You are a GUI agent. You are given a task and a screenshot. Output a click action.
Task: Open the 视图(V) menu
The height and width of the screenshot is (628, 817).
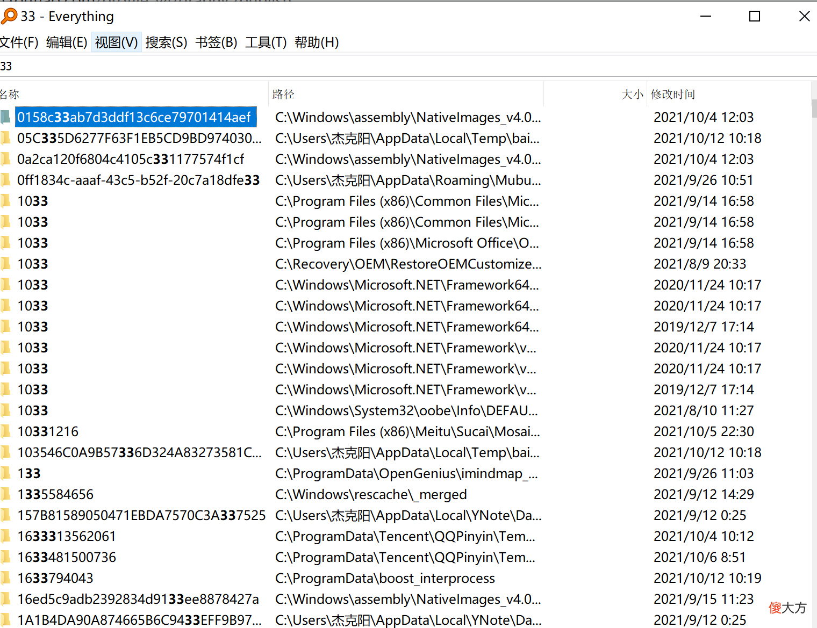(x=117, y=42)
